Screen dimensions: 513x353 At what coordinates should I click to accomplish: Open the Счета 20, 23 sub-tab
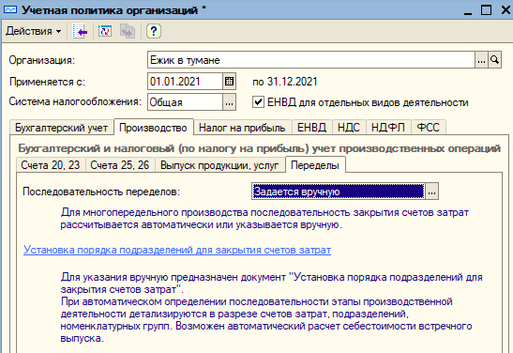pos(51,165)
